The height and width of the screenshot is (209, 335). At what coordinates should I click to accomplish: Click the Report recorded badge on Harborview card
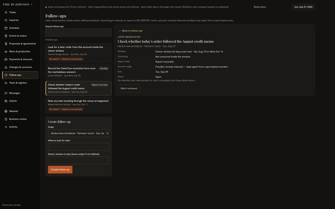pyautogui.click(x=99, y=85)
